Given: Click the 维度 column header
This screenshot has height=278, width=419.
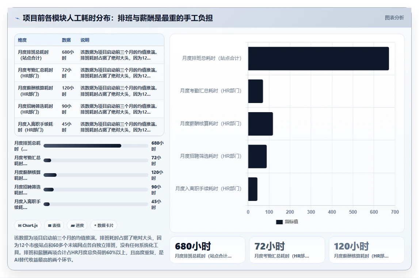Looking at the screenshot, I should [x=22, y=40].
